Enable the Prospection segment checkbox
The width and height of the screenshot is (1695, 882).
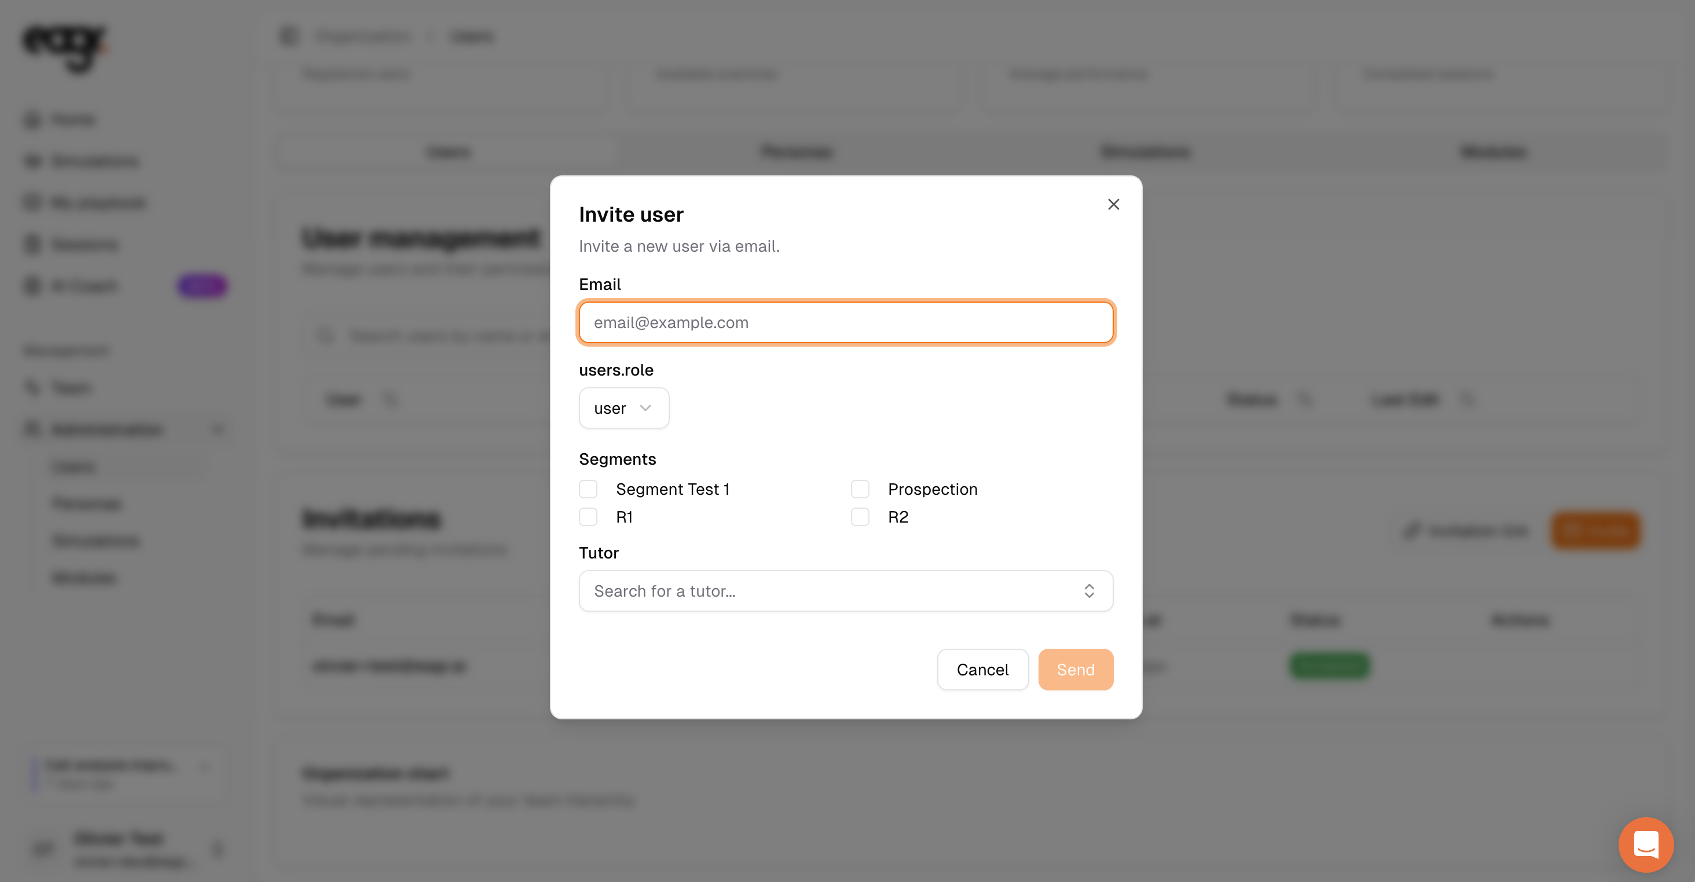click(860, 488)
